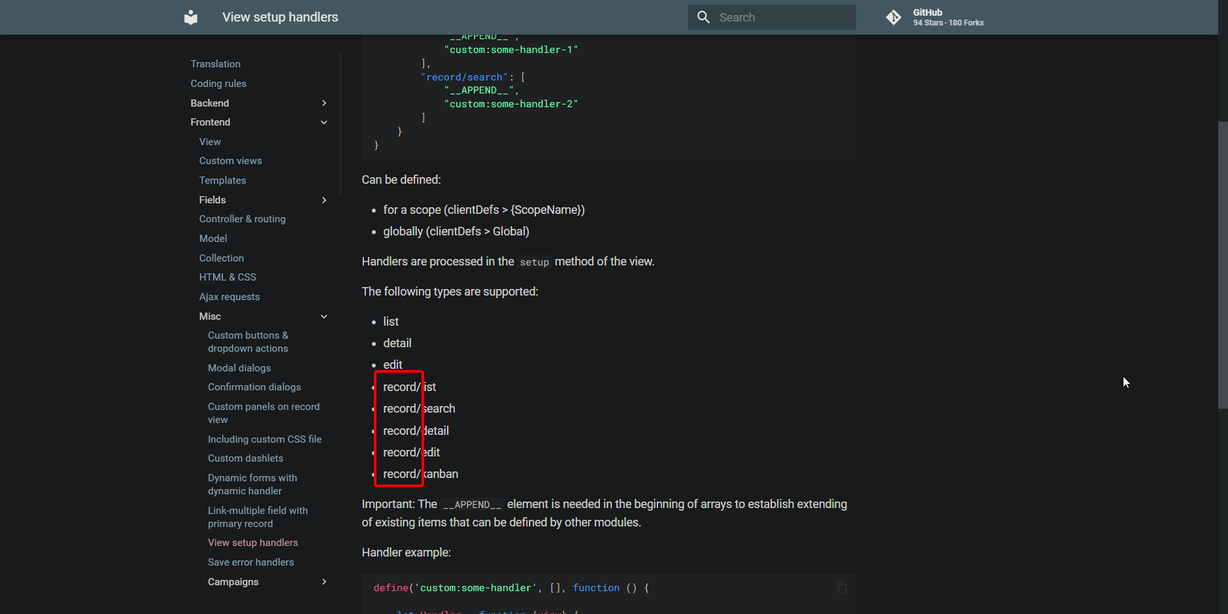Go to Custom views page
The image size is (1228, 614).
(230, 161)
